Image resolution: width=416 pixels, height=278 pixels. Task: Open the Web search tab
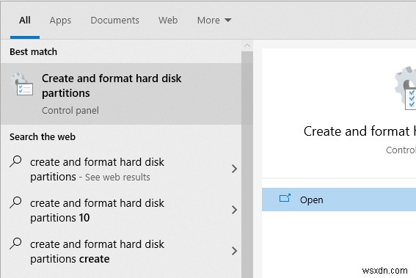pos(168,21)
